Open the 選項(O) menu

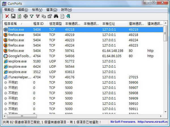tap(51, 10)
